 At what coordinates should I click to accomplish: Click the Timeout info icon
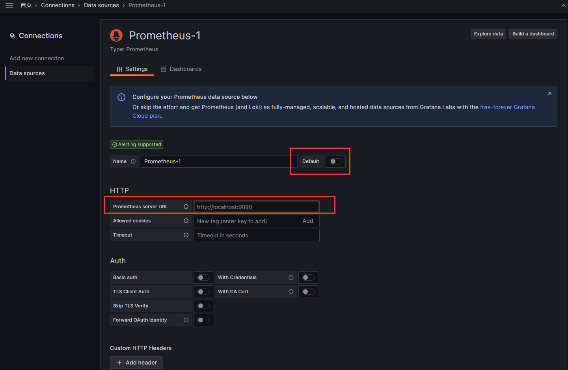pyautogui.click(x=186, y=235)
